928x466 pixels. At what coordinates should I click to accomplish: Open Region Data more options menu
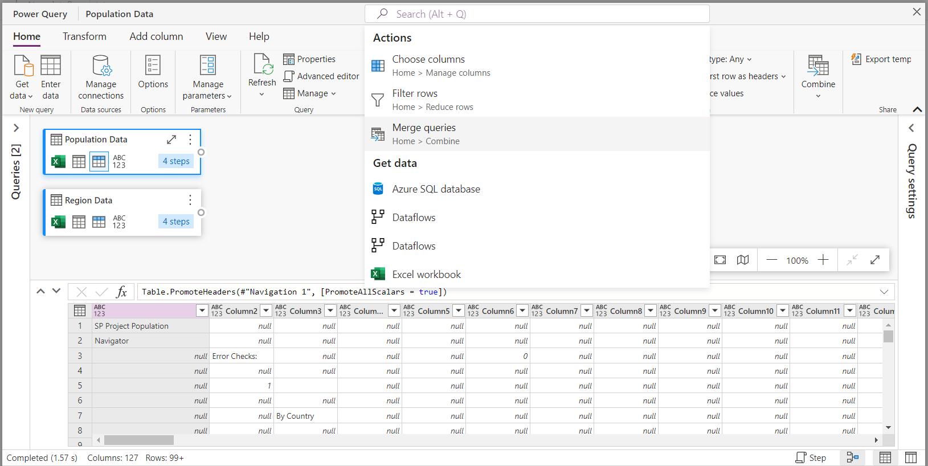pos(190,200)
